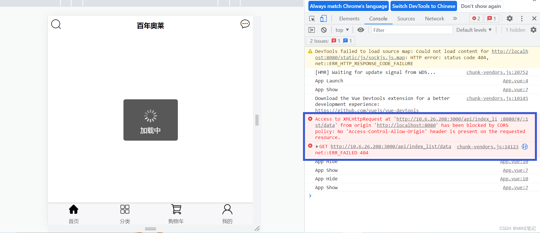The image size is (540, 233).
Task: Open the sockjs.js.map source map link
Action: pyautogui.click(x=360, y=57)
